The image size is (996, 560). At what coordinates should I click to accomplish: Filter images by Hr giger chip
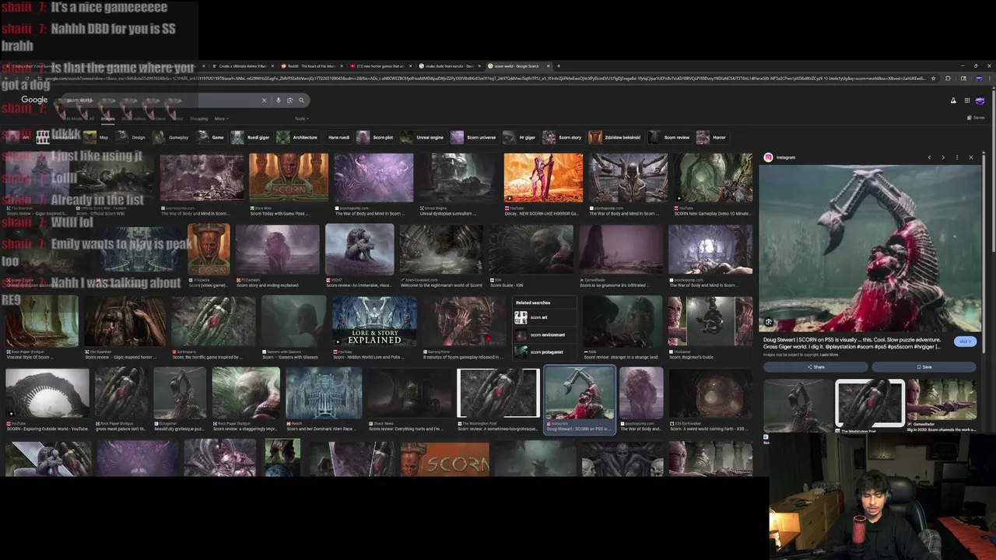[520, 138]
